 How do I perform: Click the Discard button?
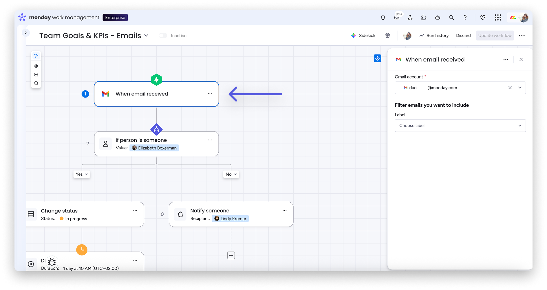pyautogui.click(x=463, y=36)
